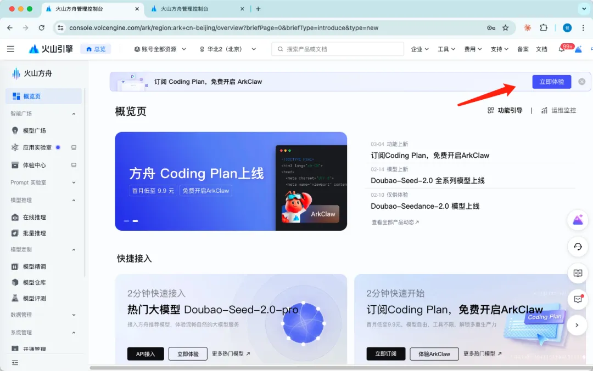Open the tab search dropdown arrow
Screen dimensions: 593x371
[584, 9]
